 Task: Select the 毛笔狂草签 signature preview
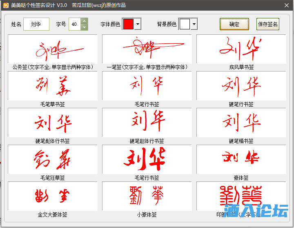pos(52,159)
